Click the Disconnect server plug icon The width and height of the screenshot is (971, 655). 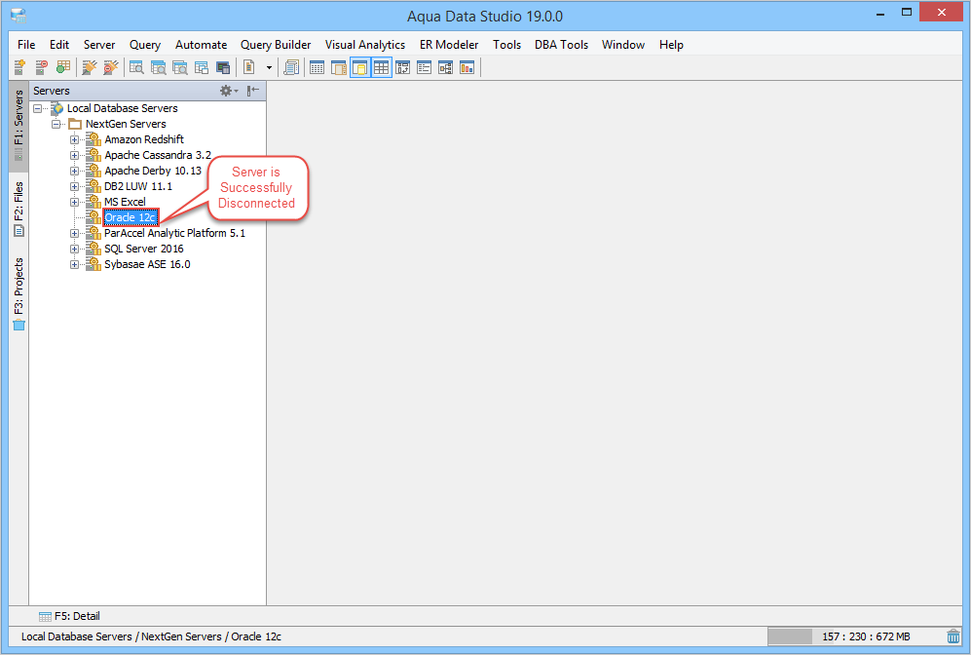111,67
